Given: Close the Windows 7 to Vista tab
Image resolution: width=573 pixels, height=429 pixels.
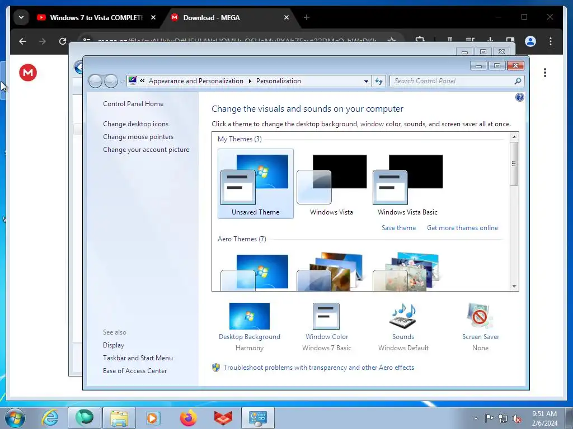Looking at the screenshot, I should [153, 17].
